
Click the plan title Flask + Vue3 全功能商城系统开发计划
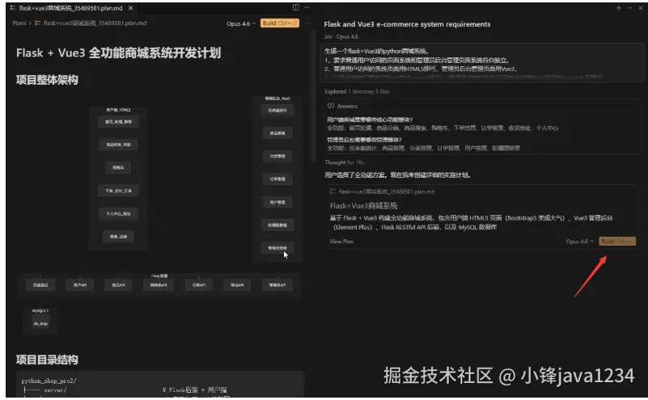pyautogui.click(x=119, y=53)
